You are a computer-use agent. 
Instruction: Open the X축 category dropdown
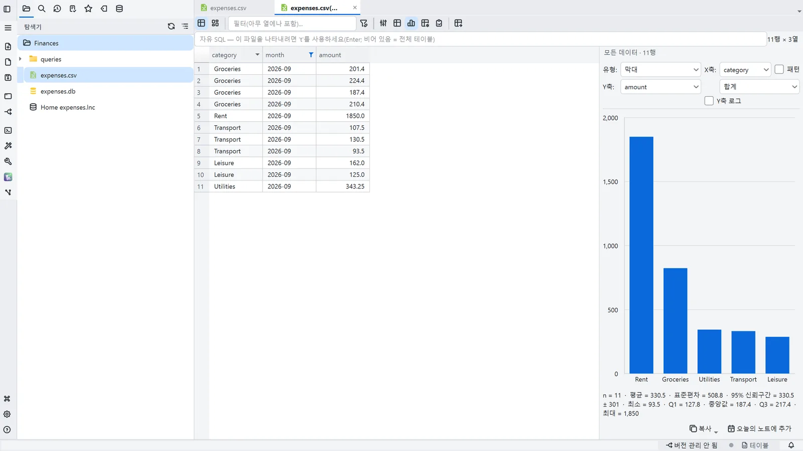pos(745,70)
